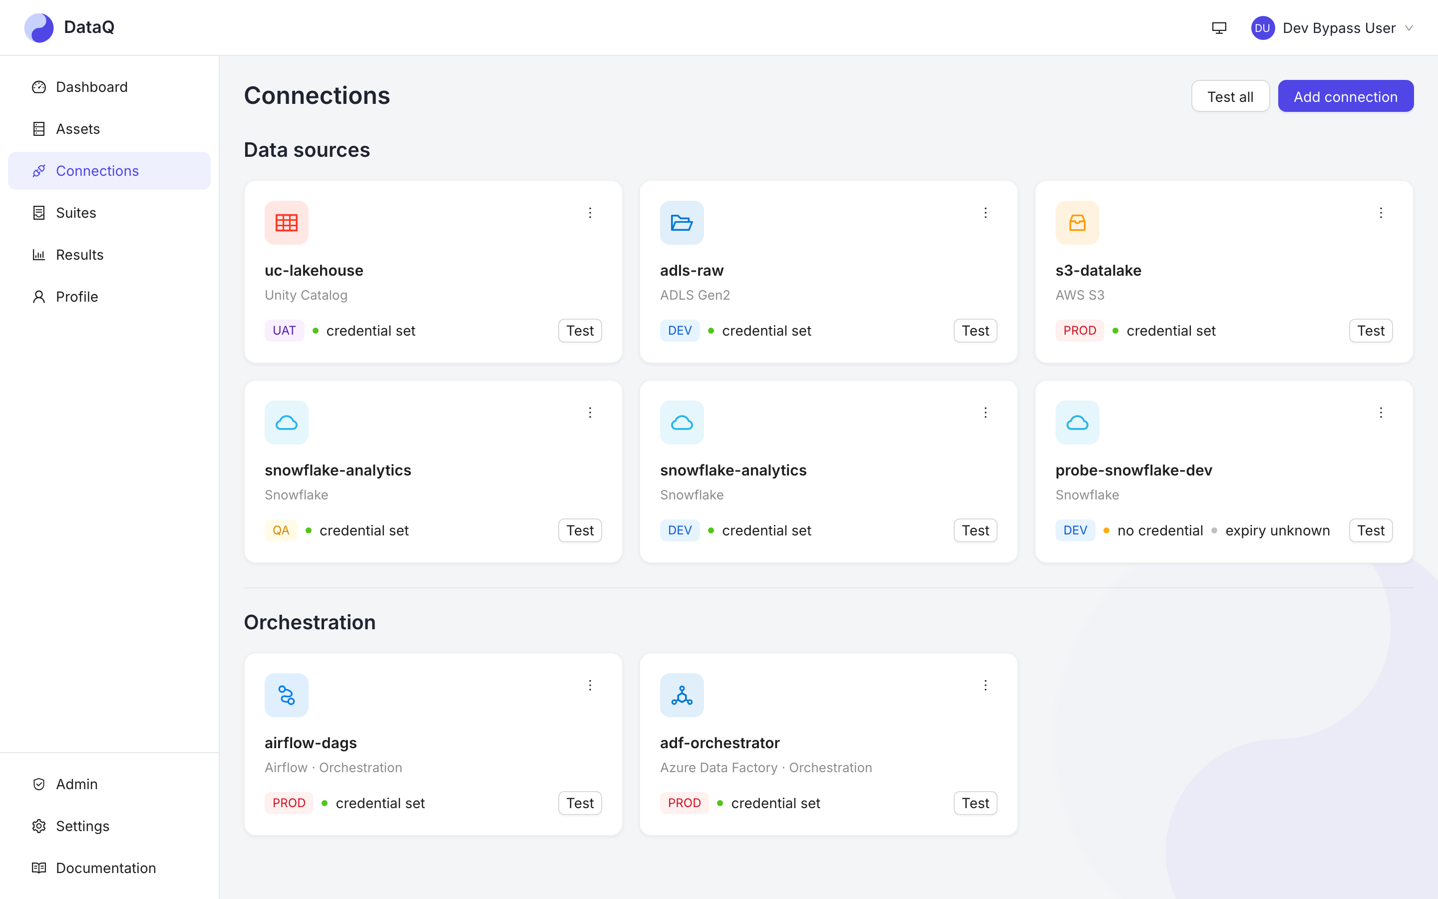Open Documentation link in sidebar

tap(109, 868)
